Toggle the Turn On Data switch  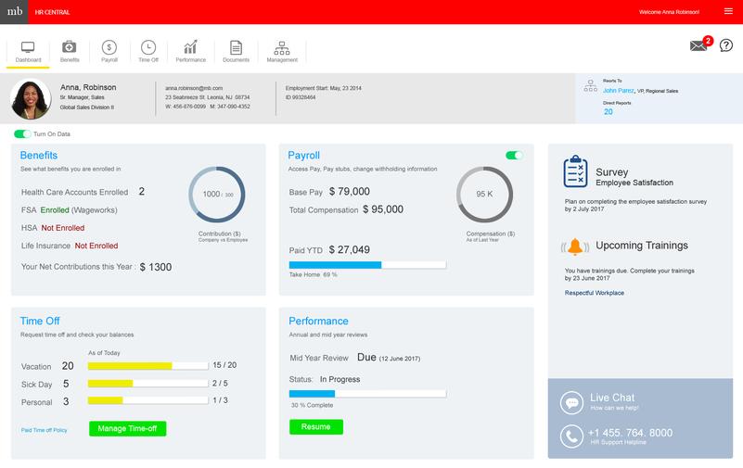[22, 133]
